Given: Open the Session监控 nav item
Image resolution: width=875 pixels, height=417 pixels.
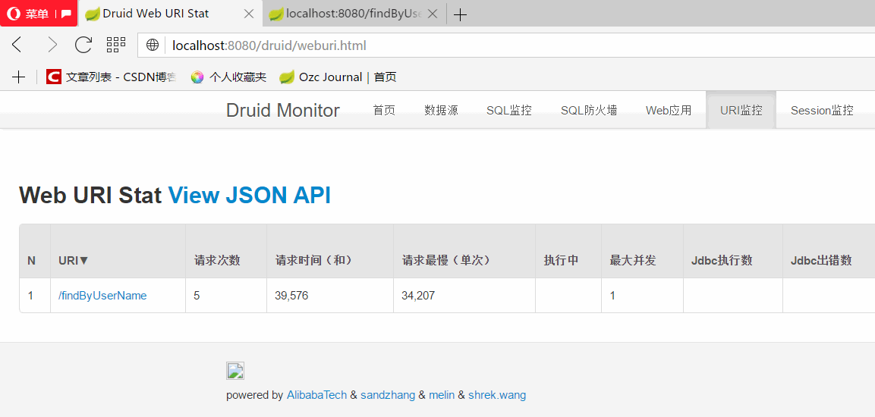Looking at the screenshot, I should 822,111.
